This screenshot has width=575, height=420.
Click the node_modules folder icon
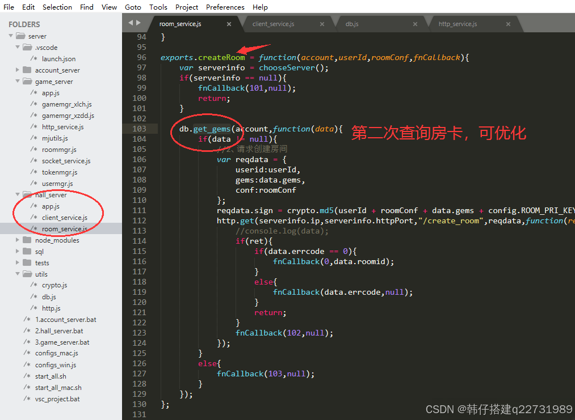click(27, 240)
